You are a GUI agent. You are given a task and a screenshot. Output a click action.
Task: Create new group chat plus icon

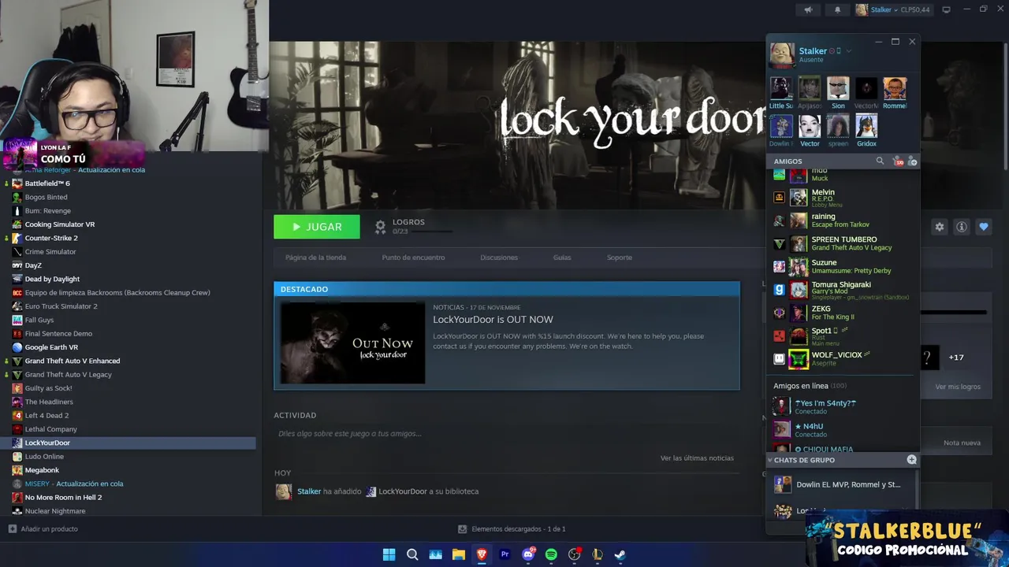[x=912, y=460]
